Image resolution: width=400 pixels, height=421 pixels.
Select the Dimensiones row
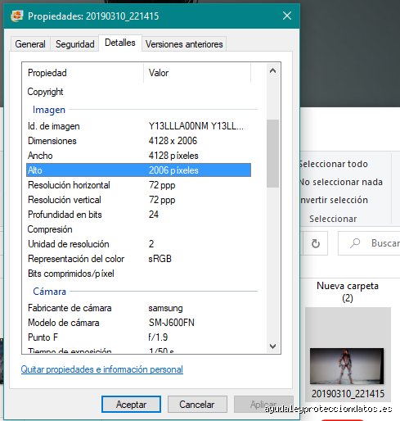138,141
